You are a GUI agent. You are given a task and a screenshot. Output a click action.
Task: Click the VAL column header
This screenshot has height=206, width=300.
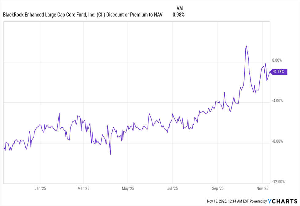(181, 8)
